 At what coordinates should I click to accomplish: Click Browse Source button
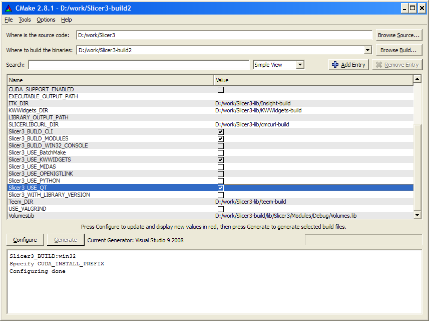[398, 35]
